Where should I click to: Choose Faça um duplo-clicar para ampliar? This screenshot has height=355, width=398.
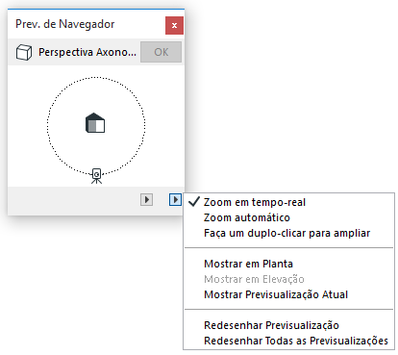click(288, 233)
